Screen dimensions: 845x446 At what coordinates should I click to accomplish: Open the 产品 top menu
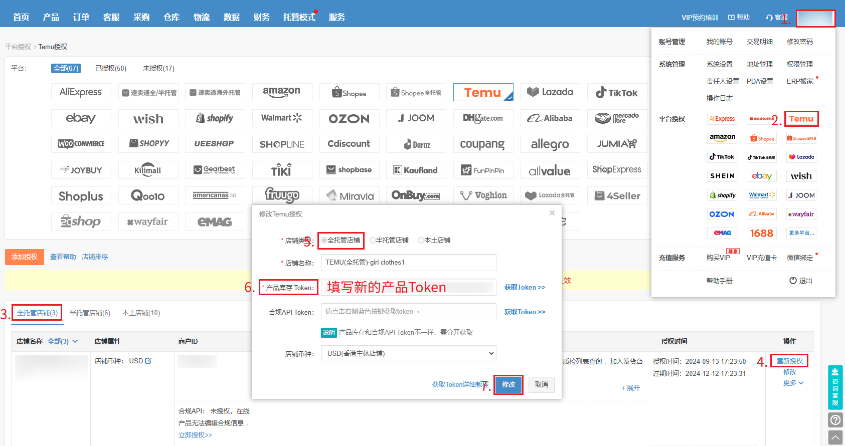[51, 17]
